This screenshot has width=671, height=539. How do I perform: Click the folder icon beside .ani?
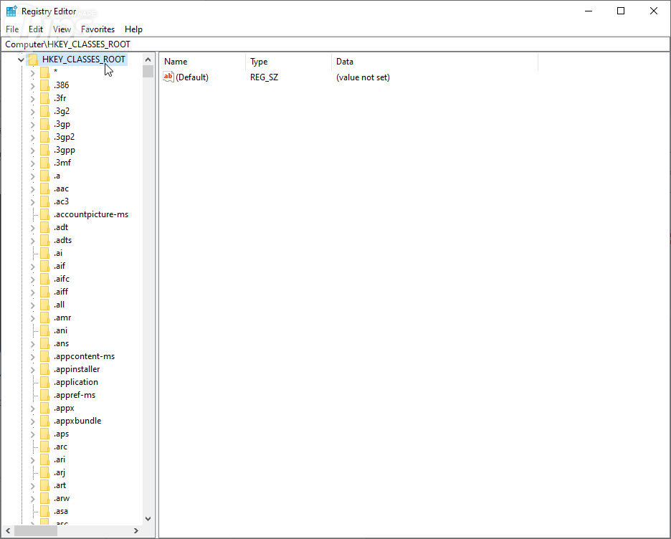click(x=44, y=330)
